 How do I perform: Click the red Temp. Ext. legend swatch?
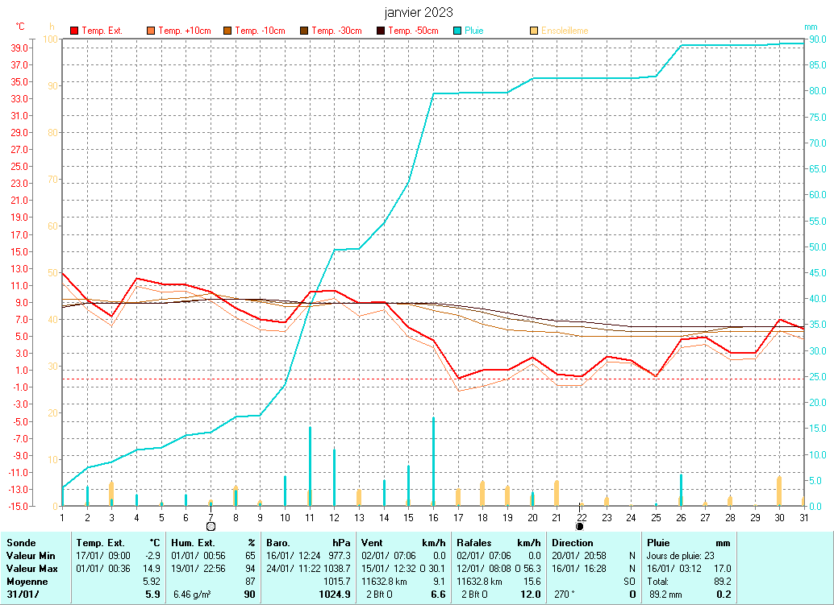pyautogui.click(x=74, y=31)
